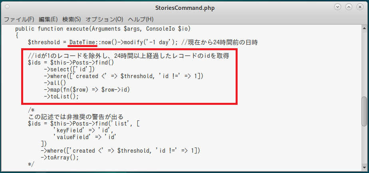
Task: Open the ファイル(F) menu
Action: 19,19
